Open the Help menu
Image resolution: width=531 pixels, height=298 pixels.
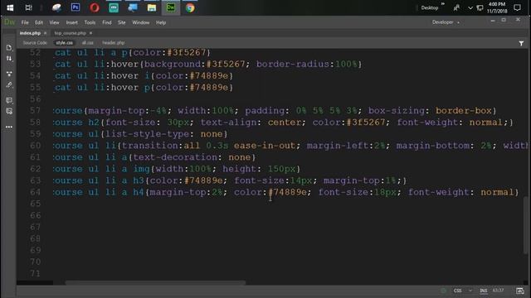coord(161,22)
